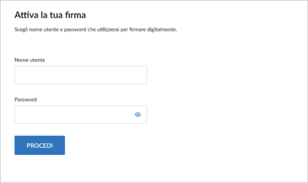Proceed with signature activation
308x183 pixels.
pyautogui.click(x=40, y=145)
